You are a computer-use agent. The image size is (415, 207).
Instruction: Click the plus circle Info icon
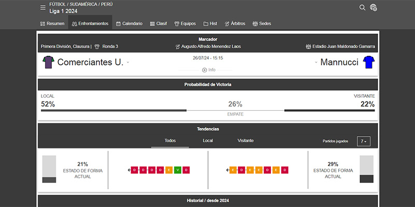(204, 70)
